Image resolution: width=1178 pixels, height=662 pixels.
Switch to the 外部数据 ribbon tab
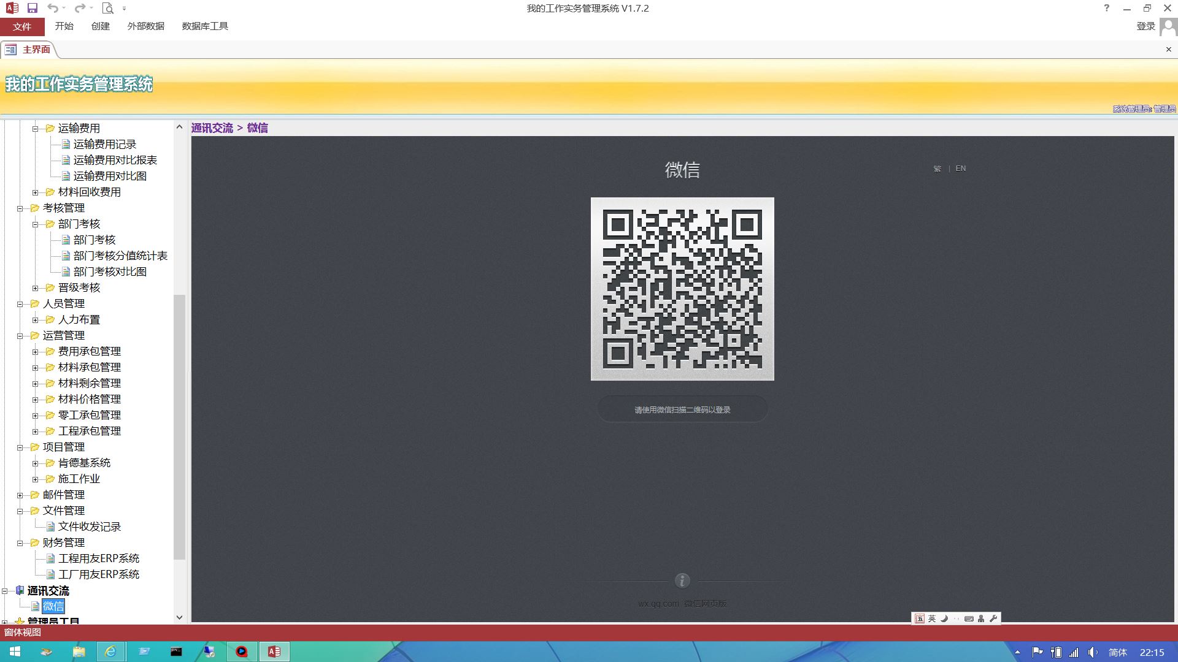point(146,26)
